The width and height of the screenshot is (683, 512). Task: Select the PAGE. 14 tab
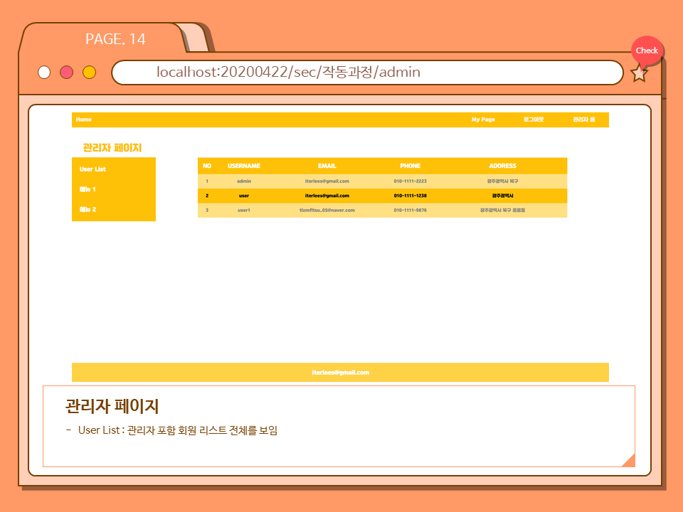(x=115, y=39)
